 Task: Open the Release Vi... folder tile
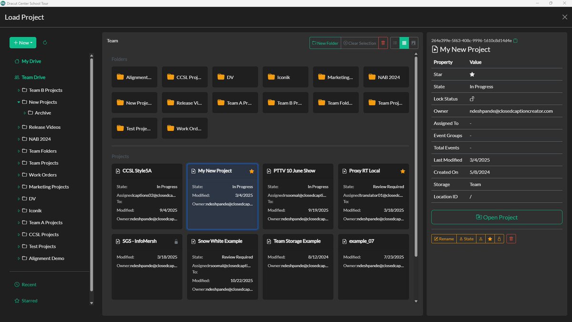(184, 103)
